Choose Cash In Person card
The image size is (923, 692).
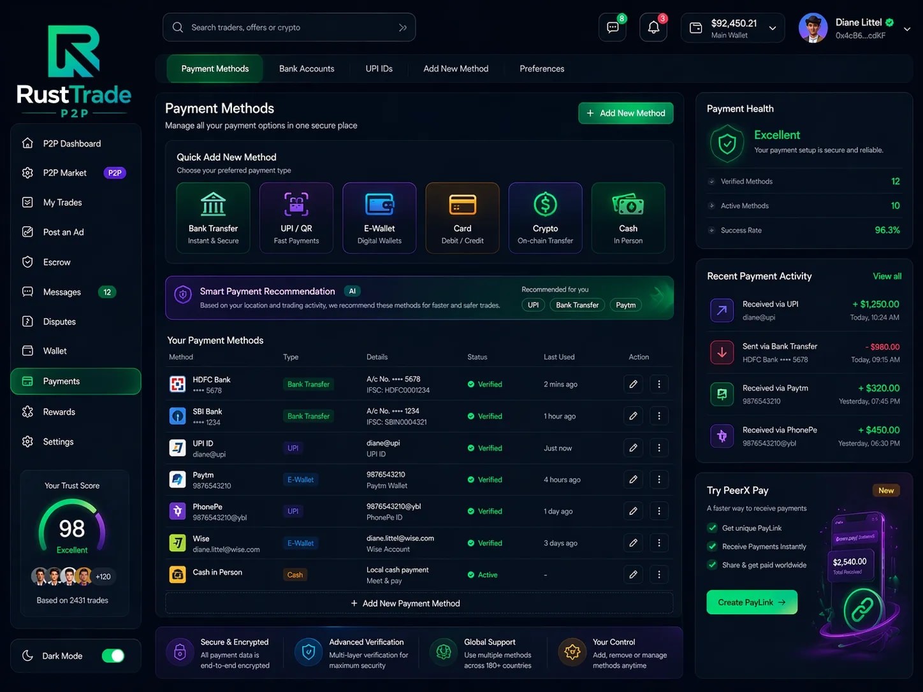coord(628,218)
